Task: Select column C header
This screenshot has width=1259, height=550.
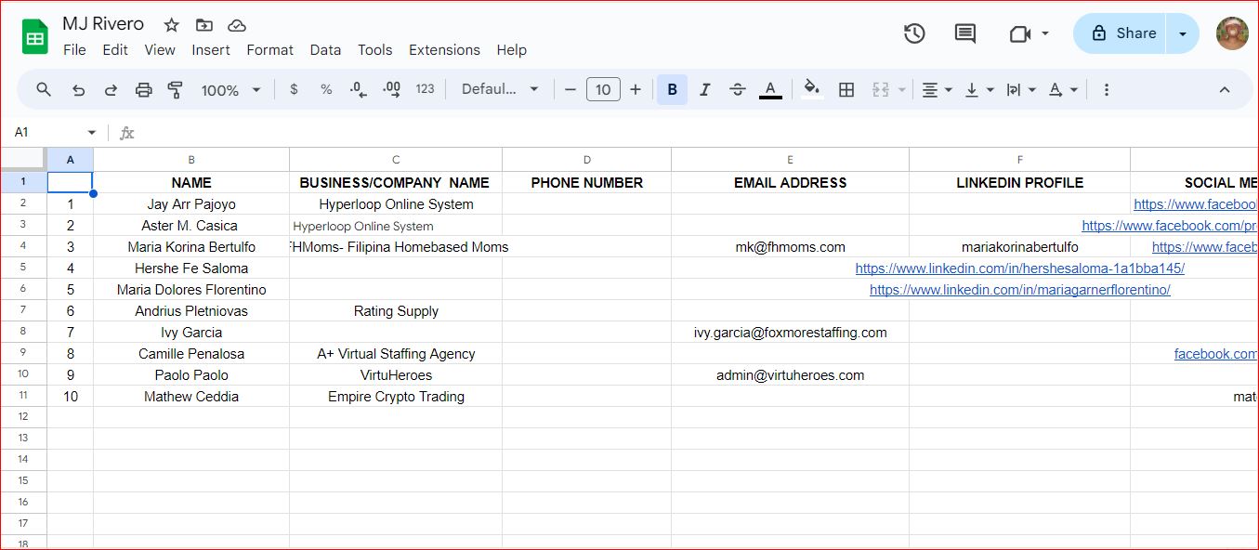Action: (x=396, y=160)
